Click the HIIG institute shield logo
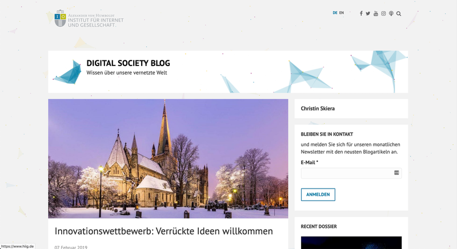This screenshot has height=249, width=457. 60,18
